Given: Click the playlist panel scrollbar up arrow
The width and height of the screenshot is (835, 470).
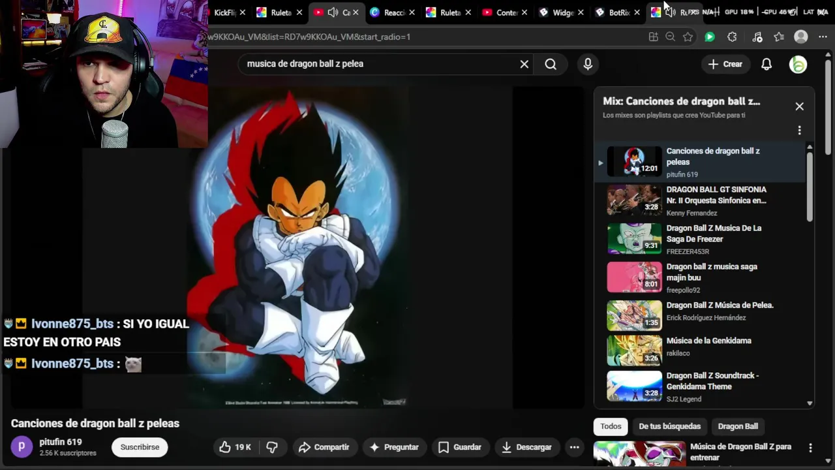Looking at the screenshot, I should (x=810, y=148).
